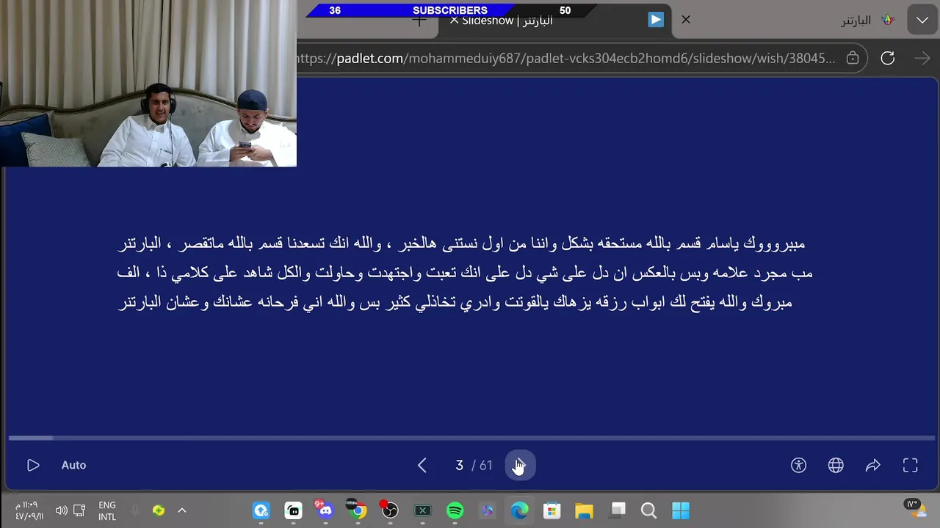940x528 pixels.
Task: Toggle the microphone tray icon
Action: coord(135,510)
